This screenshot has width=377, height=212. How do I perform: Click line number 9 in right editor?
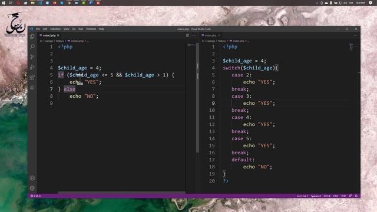click(213, 103)
